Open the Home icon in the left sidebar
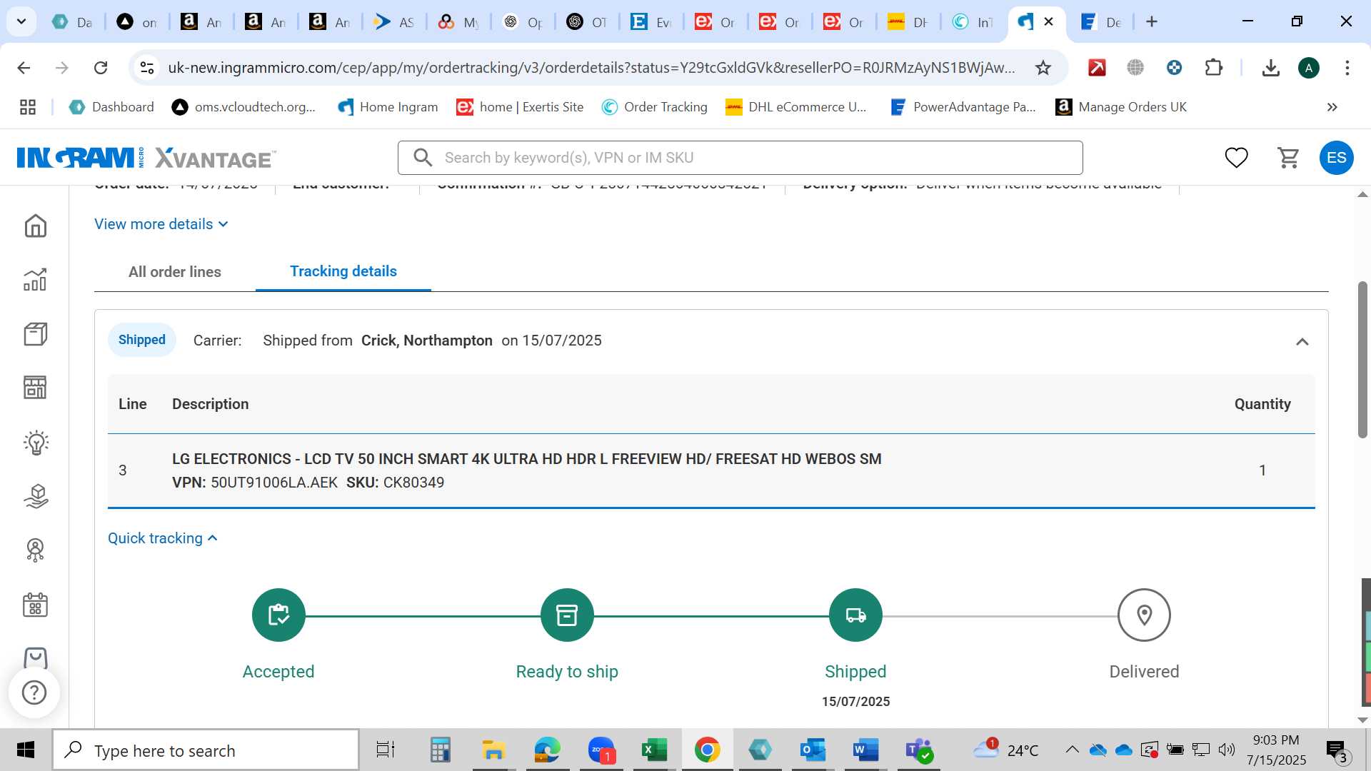 pos(35,226)
